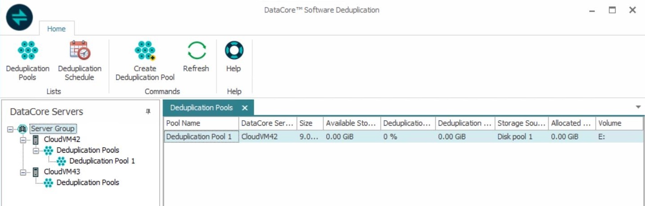Collapse the Server Group tree node
This screenshot has width=645, height=206.
pos(10,129)
